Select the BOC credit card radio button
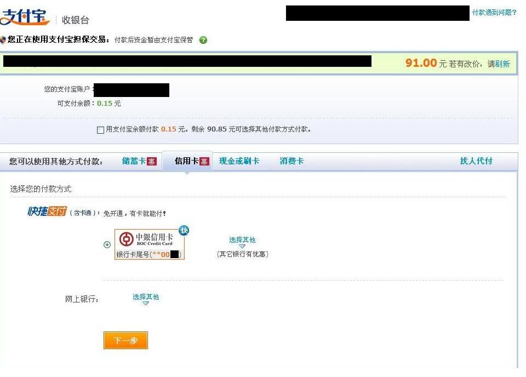 click(x=107, y=244)
